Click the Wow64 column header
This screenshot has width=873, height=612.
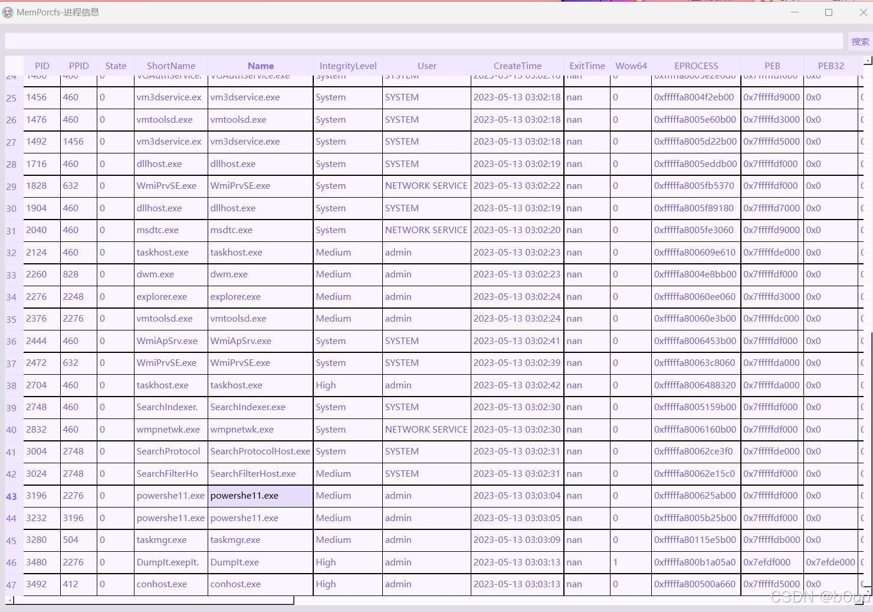point(631,66)
